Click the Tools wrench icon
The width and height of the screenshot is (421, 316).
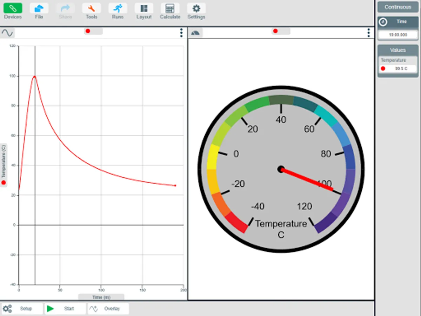91,8
